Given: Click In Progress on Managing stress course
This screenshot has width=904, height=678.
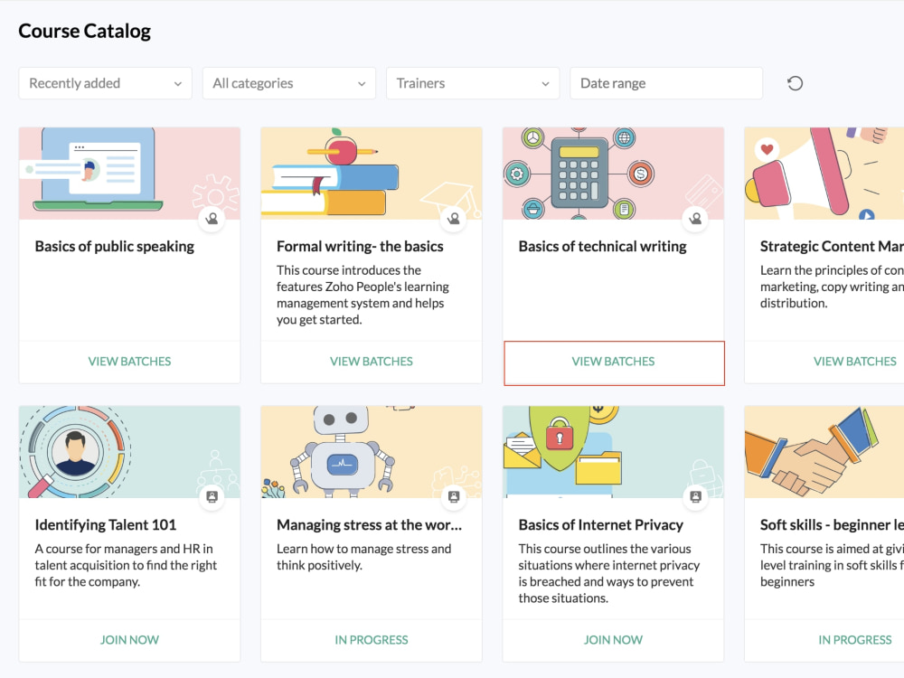Looking at the screenshot, I should pos(372,640).
